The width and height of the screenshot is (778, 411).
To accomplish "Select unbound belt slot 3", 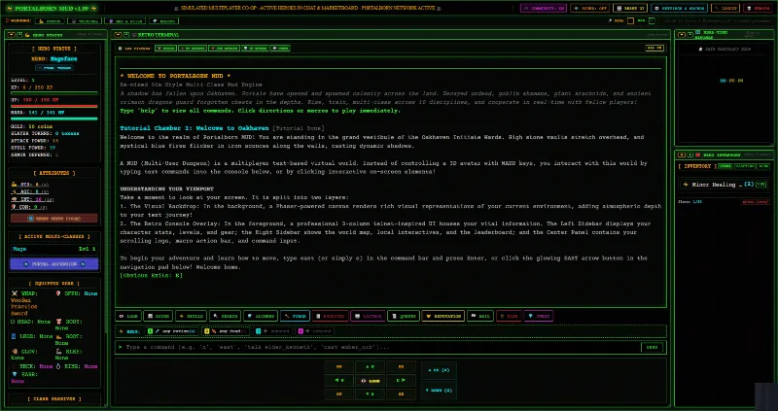I will [273, 331].
